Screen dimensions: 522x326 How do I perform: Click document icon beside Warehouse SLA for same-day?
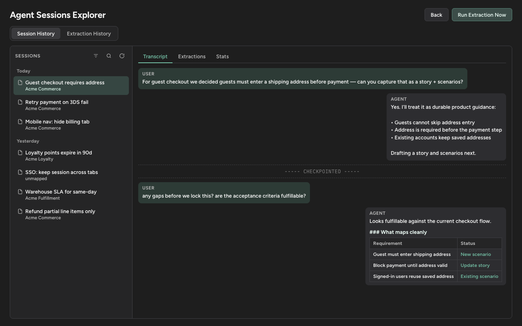click(20, 192)
